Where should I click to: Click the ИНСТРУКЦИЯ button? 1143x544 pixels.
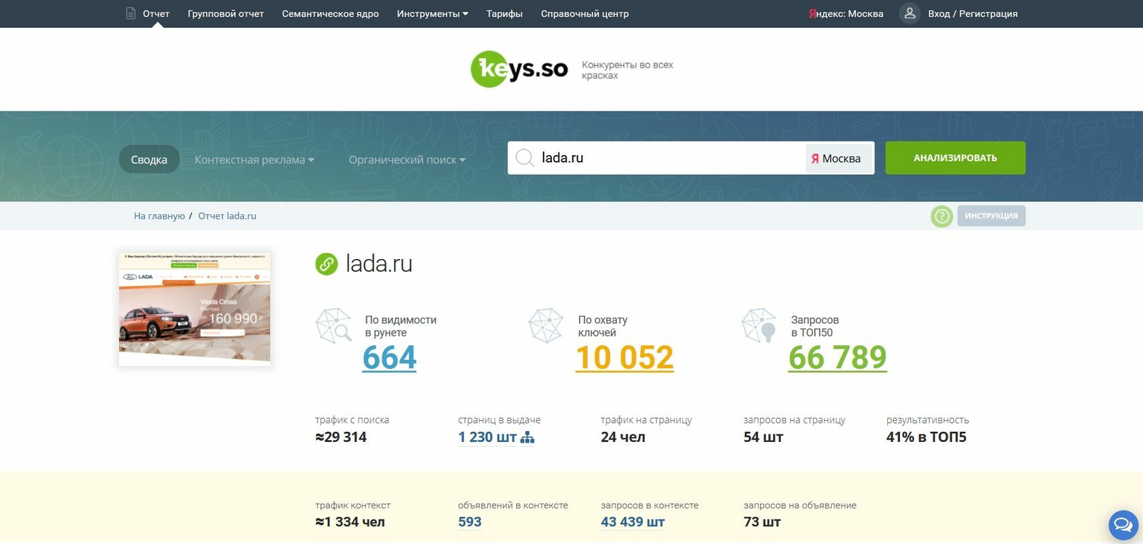tap(991, 216)
